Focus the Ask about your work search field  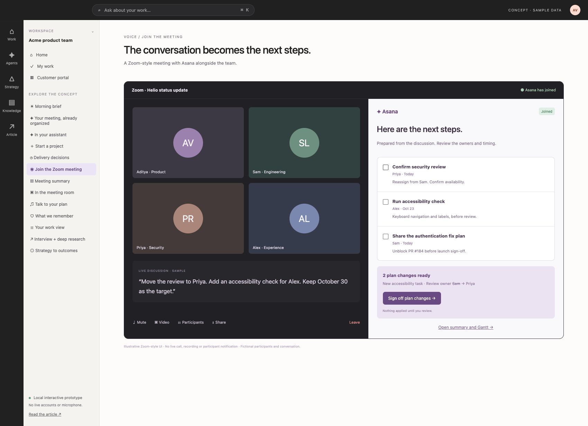pos(173,10)
